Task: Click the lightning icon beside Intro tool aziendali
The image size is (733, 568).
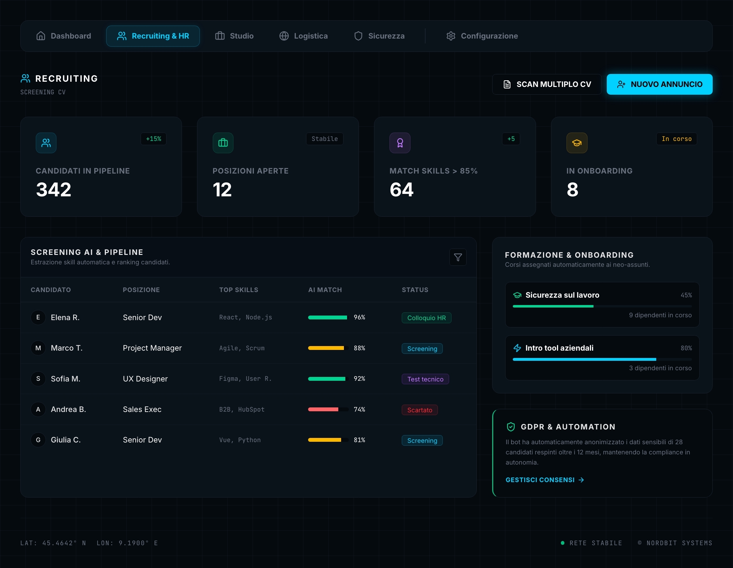Action: 517,348
